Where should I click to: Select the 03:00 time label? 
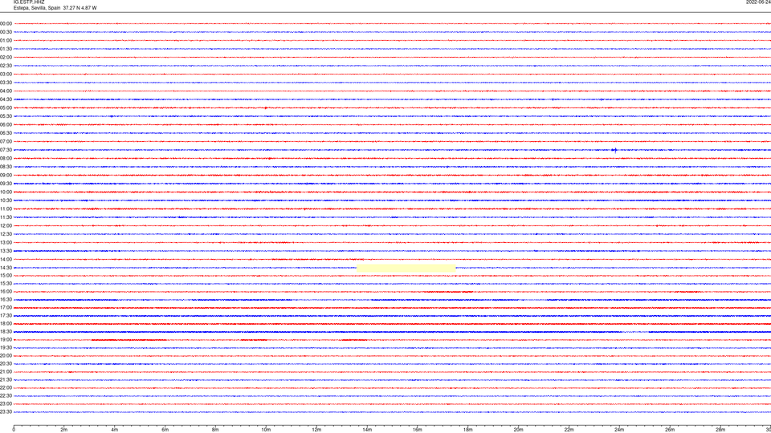(6, 74)
